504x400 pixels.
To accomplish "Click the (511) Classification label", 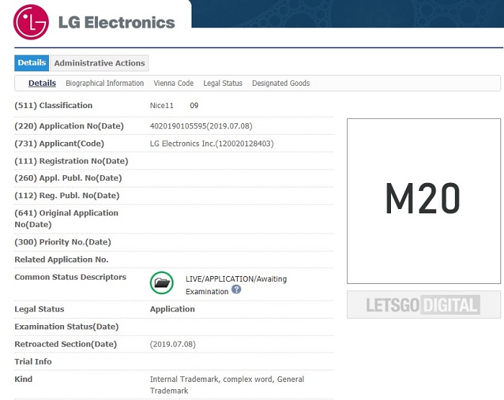I will [x=53, y=105].
